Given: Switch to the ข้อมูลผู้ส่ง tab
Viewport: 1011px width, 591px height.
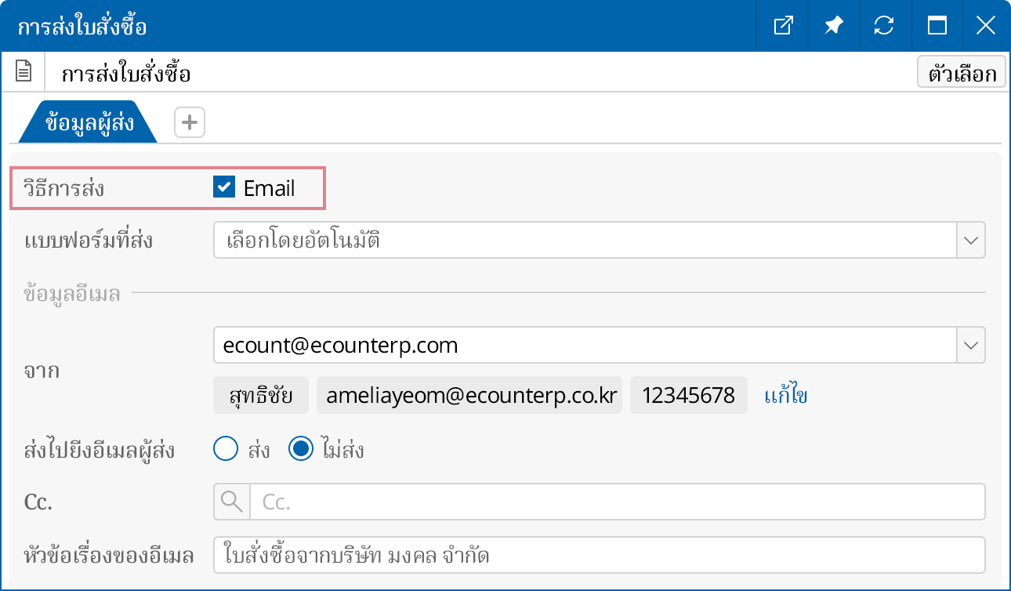Looking at the screenshot, I should [86, 121].
